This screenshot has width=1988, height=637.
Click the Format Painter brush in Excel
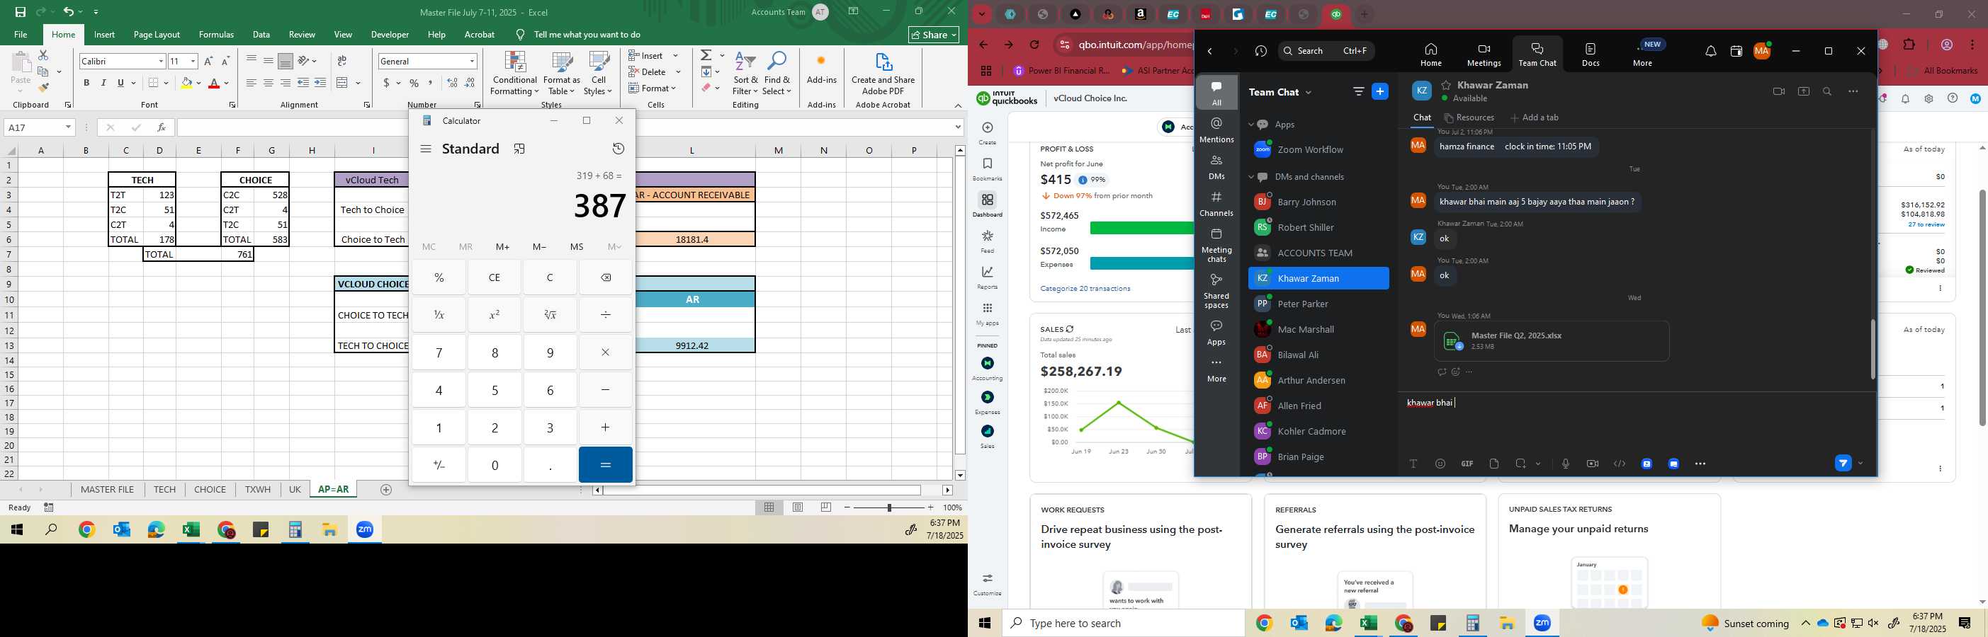(43, 88)
